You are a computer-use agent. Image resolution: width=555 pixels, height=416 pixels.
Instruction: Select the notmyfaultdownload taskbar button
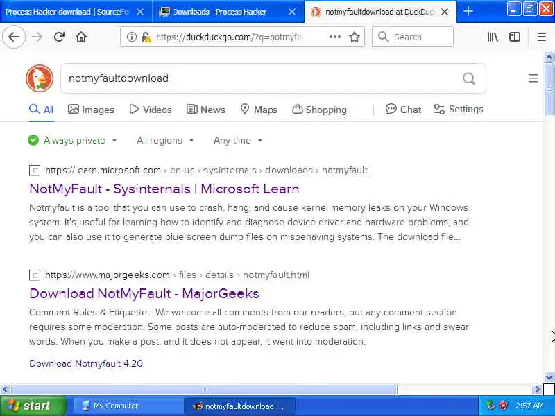click(239, 406)
